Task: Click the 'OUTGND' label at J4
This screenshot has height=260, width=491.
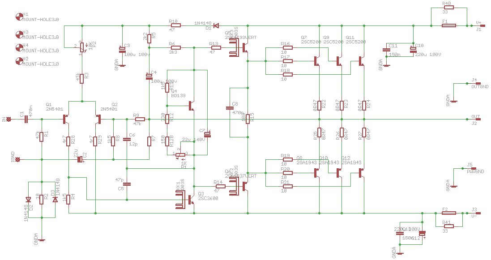Action: tap(480, 87)
